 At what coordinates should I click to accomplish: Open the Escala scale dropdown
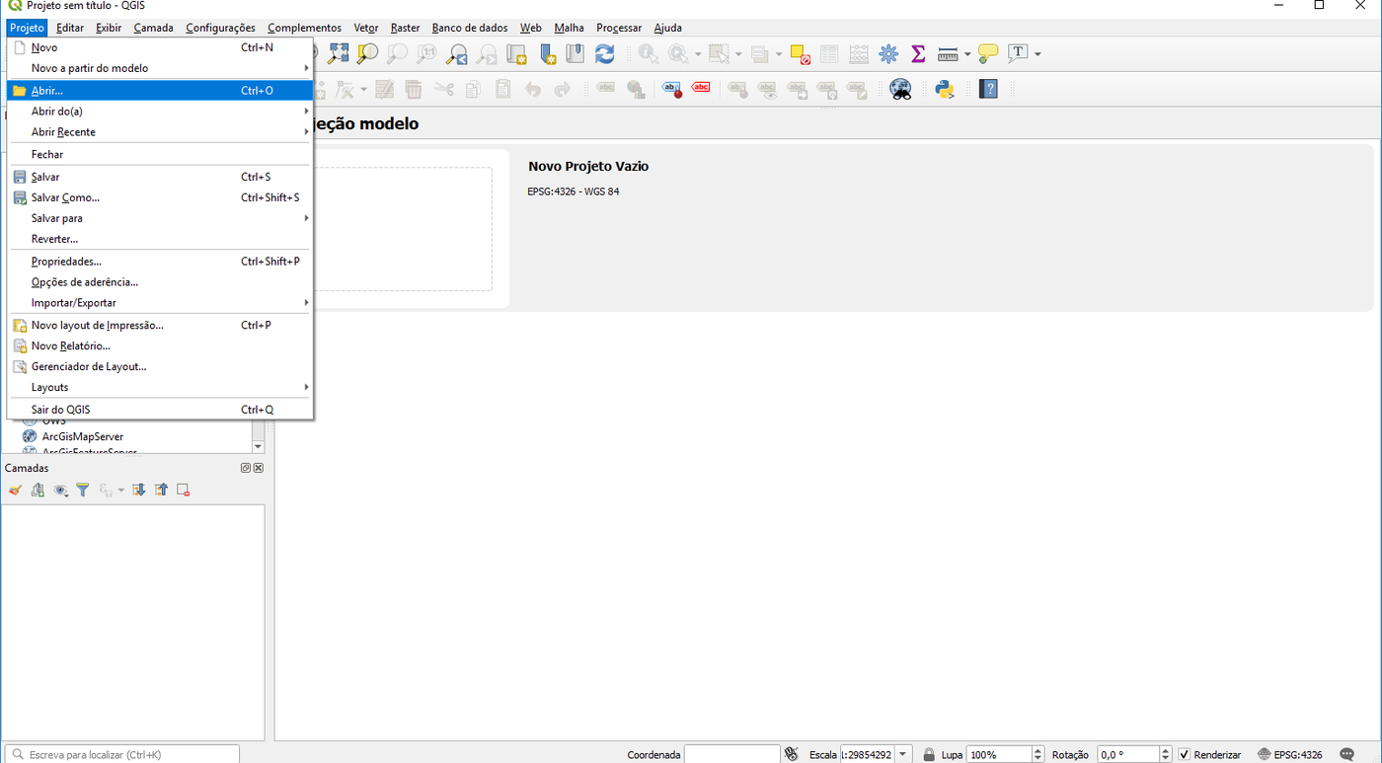tap(902, 754)
